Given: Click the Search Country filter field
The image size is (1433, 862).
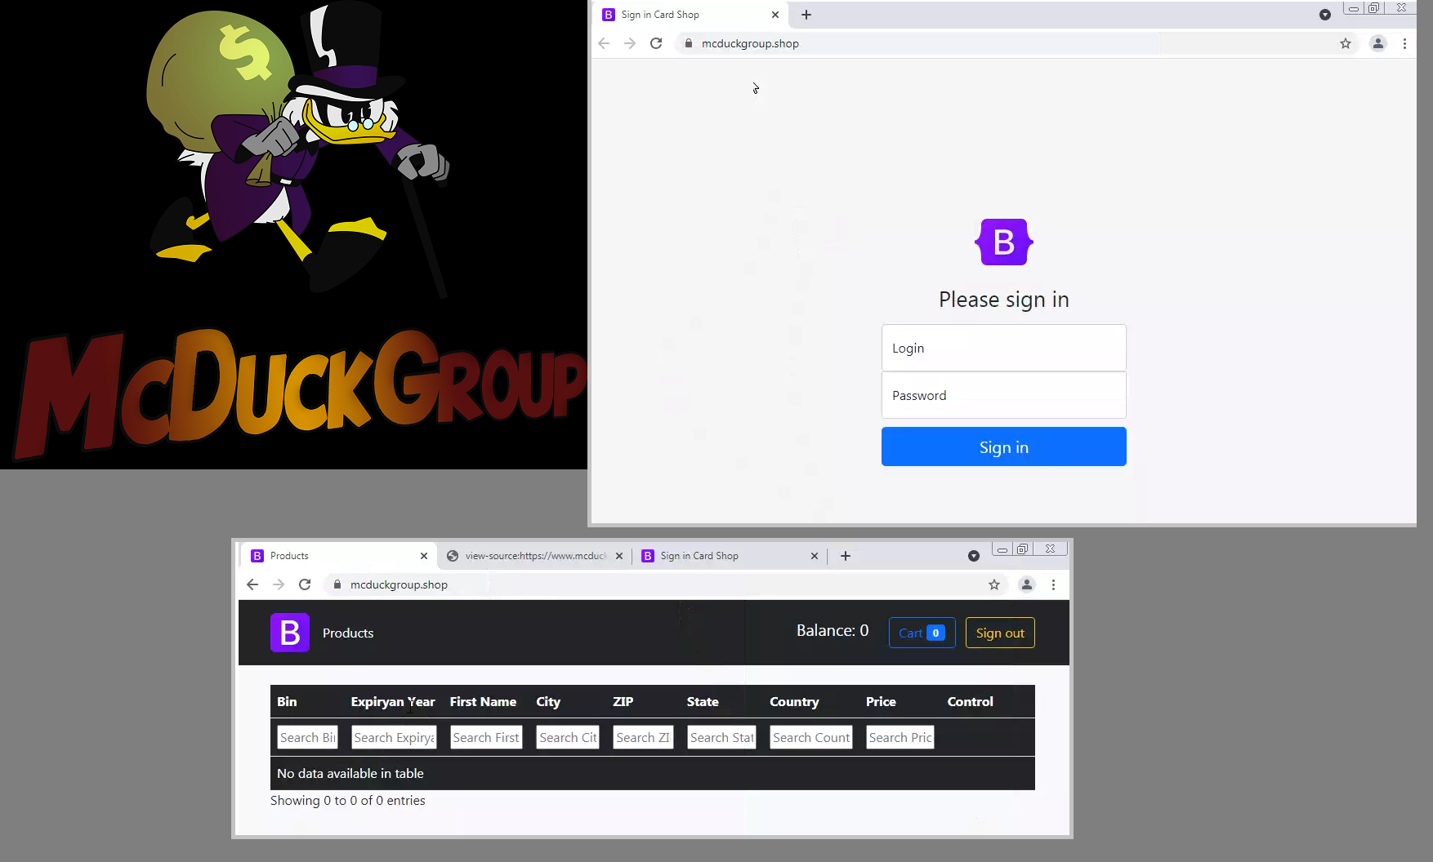Looking at the screenshot, I should click(811, 737).
